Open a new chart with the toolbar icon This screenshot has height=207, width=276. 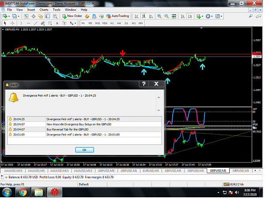point(5,16)
